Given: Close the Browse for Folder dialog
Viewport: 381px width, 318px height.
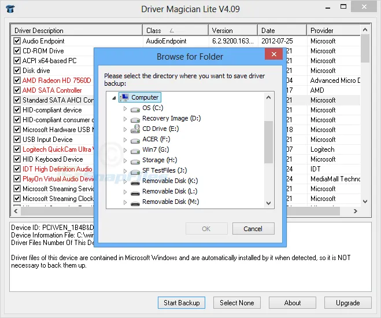Looking at the screenshot, I should point(274,54).
